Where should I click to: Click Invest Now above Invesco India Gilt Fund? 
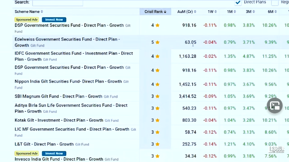tap(54, 153)
